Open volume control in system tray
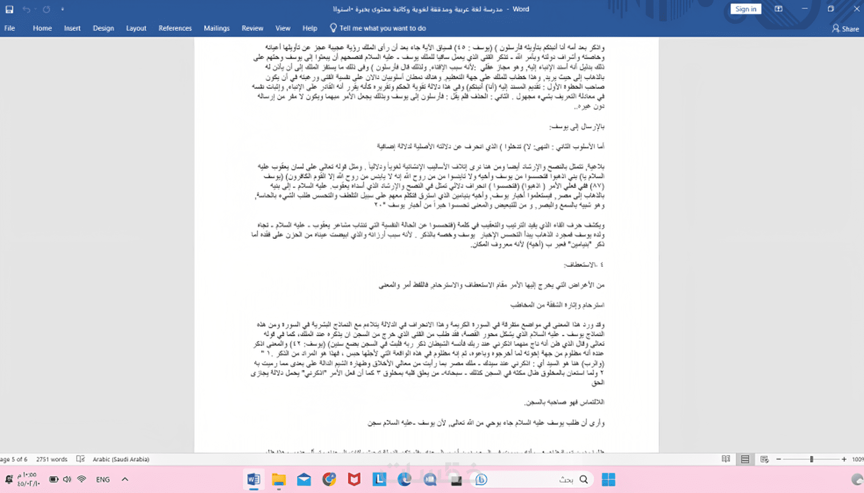The image size is (864, 493). [x=67, y=479]
